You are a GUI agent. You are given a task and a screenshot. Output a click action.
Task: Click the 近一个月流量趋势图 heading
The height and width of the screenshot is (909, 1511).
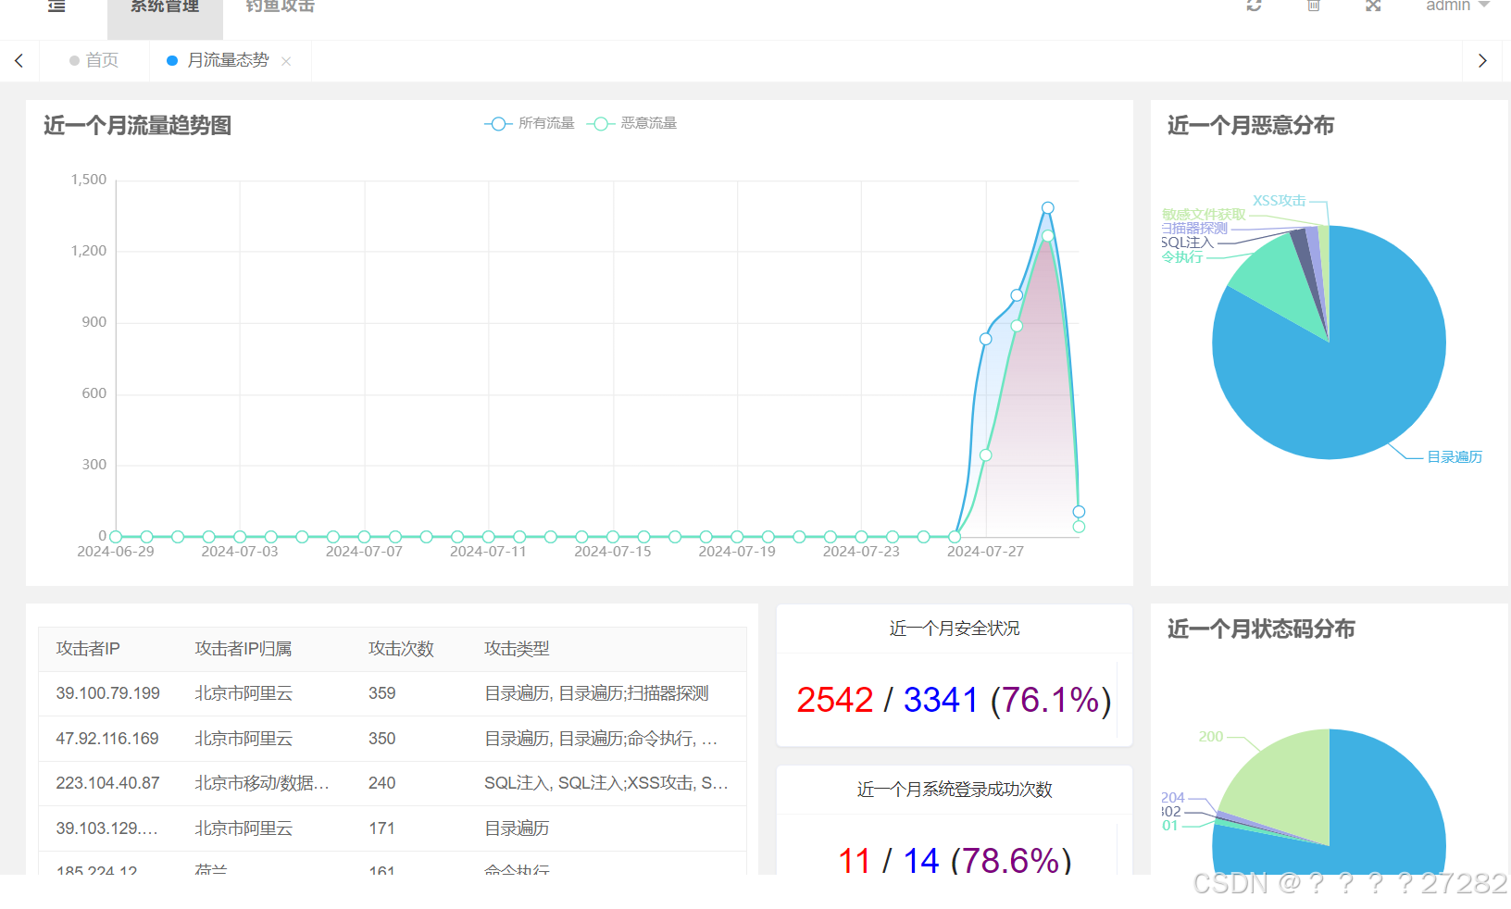click(x=137, y=126)
